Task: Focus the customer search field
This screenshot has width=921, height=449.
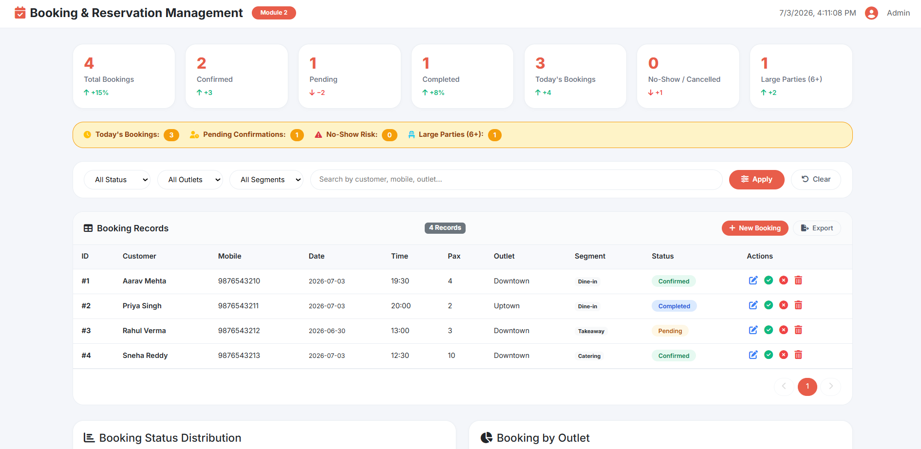Action: click(516, 180)
